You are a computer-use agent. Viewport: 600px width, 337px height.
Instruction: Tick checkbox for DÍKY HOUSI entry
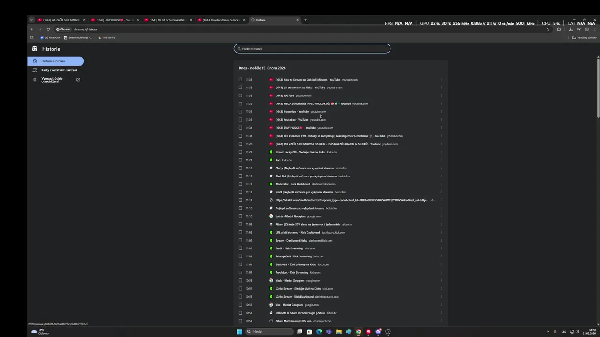(x=240, y=128)
